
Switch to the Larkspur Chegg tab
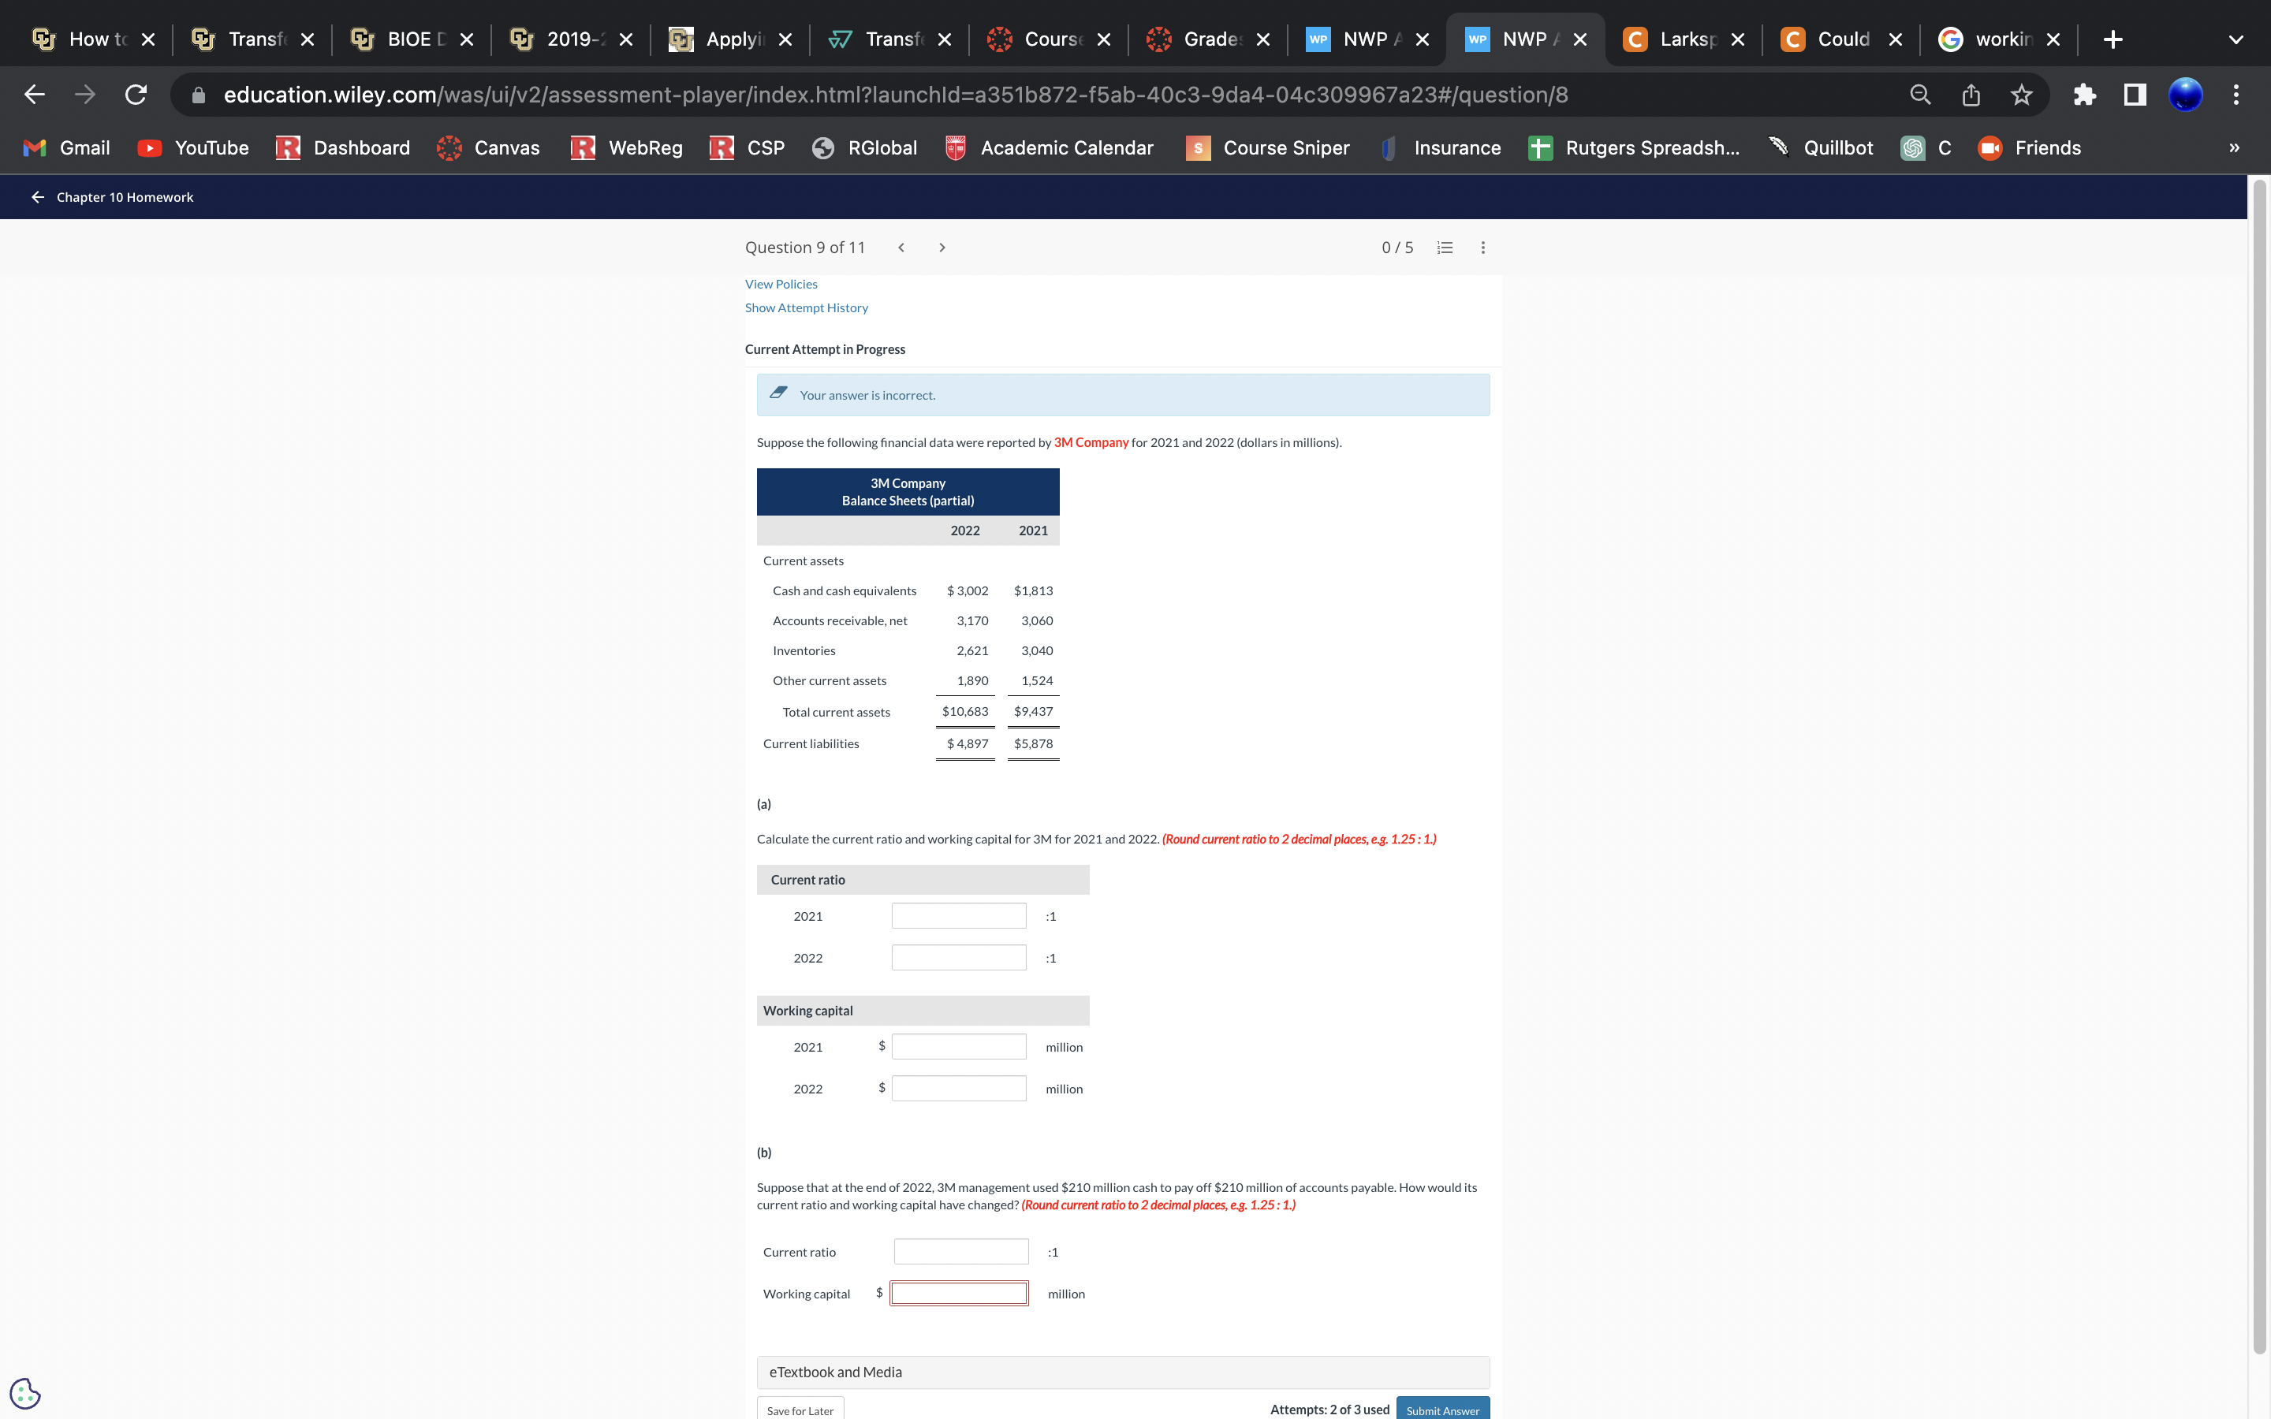tap(1685, 39)
